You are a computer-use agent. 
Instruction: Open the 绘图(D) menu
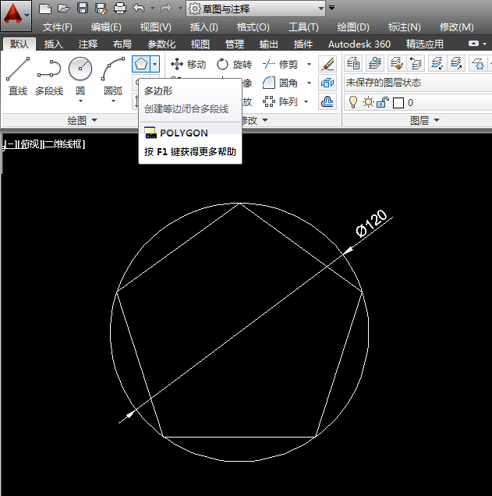pos(353,27)
